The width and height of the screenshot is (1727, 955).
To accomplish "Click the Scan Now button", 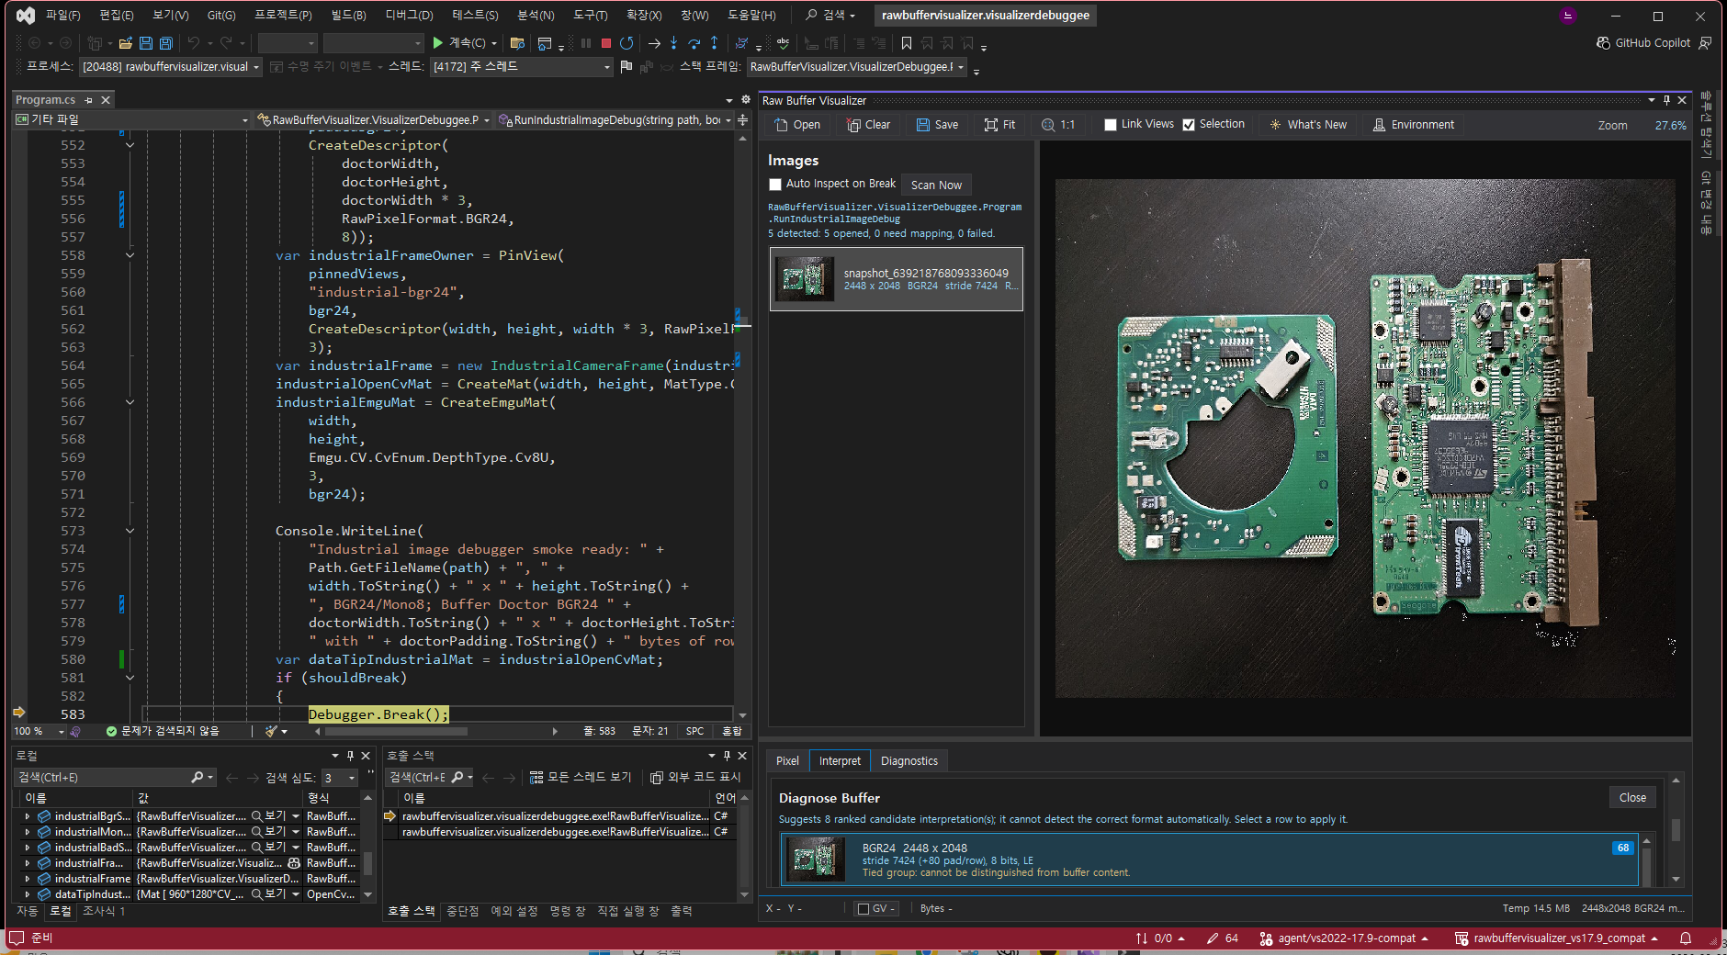I will [x=936, y=185].
